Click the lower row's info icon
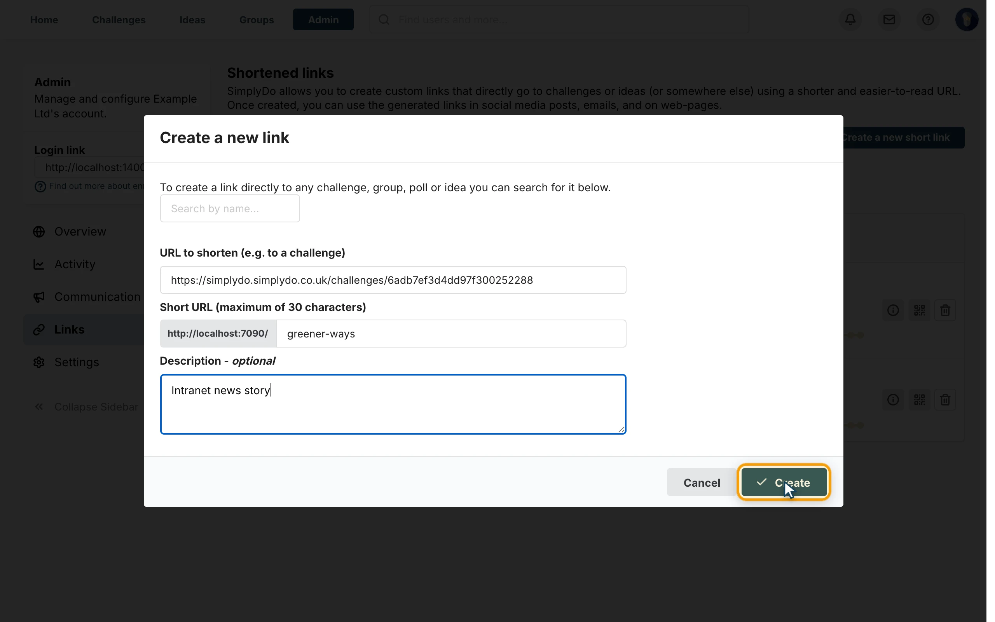This screenshot has width=995, height=622. tap(893, 400)
